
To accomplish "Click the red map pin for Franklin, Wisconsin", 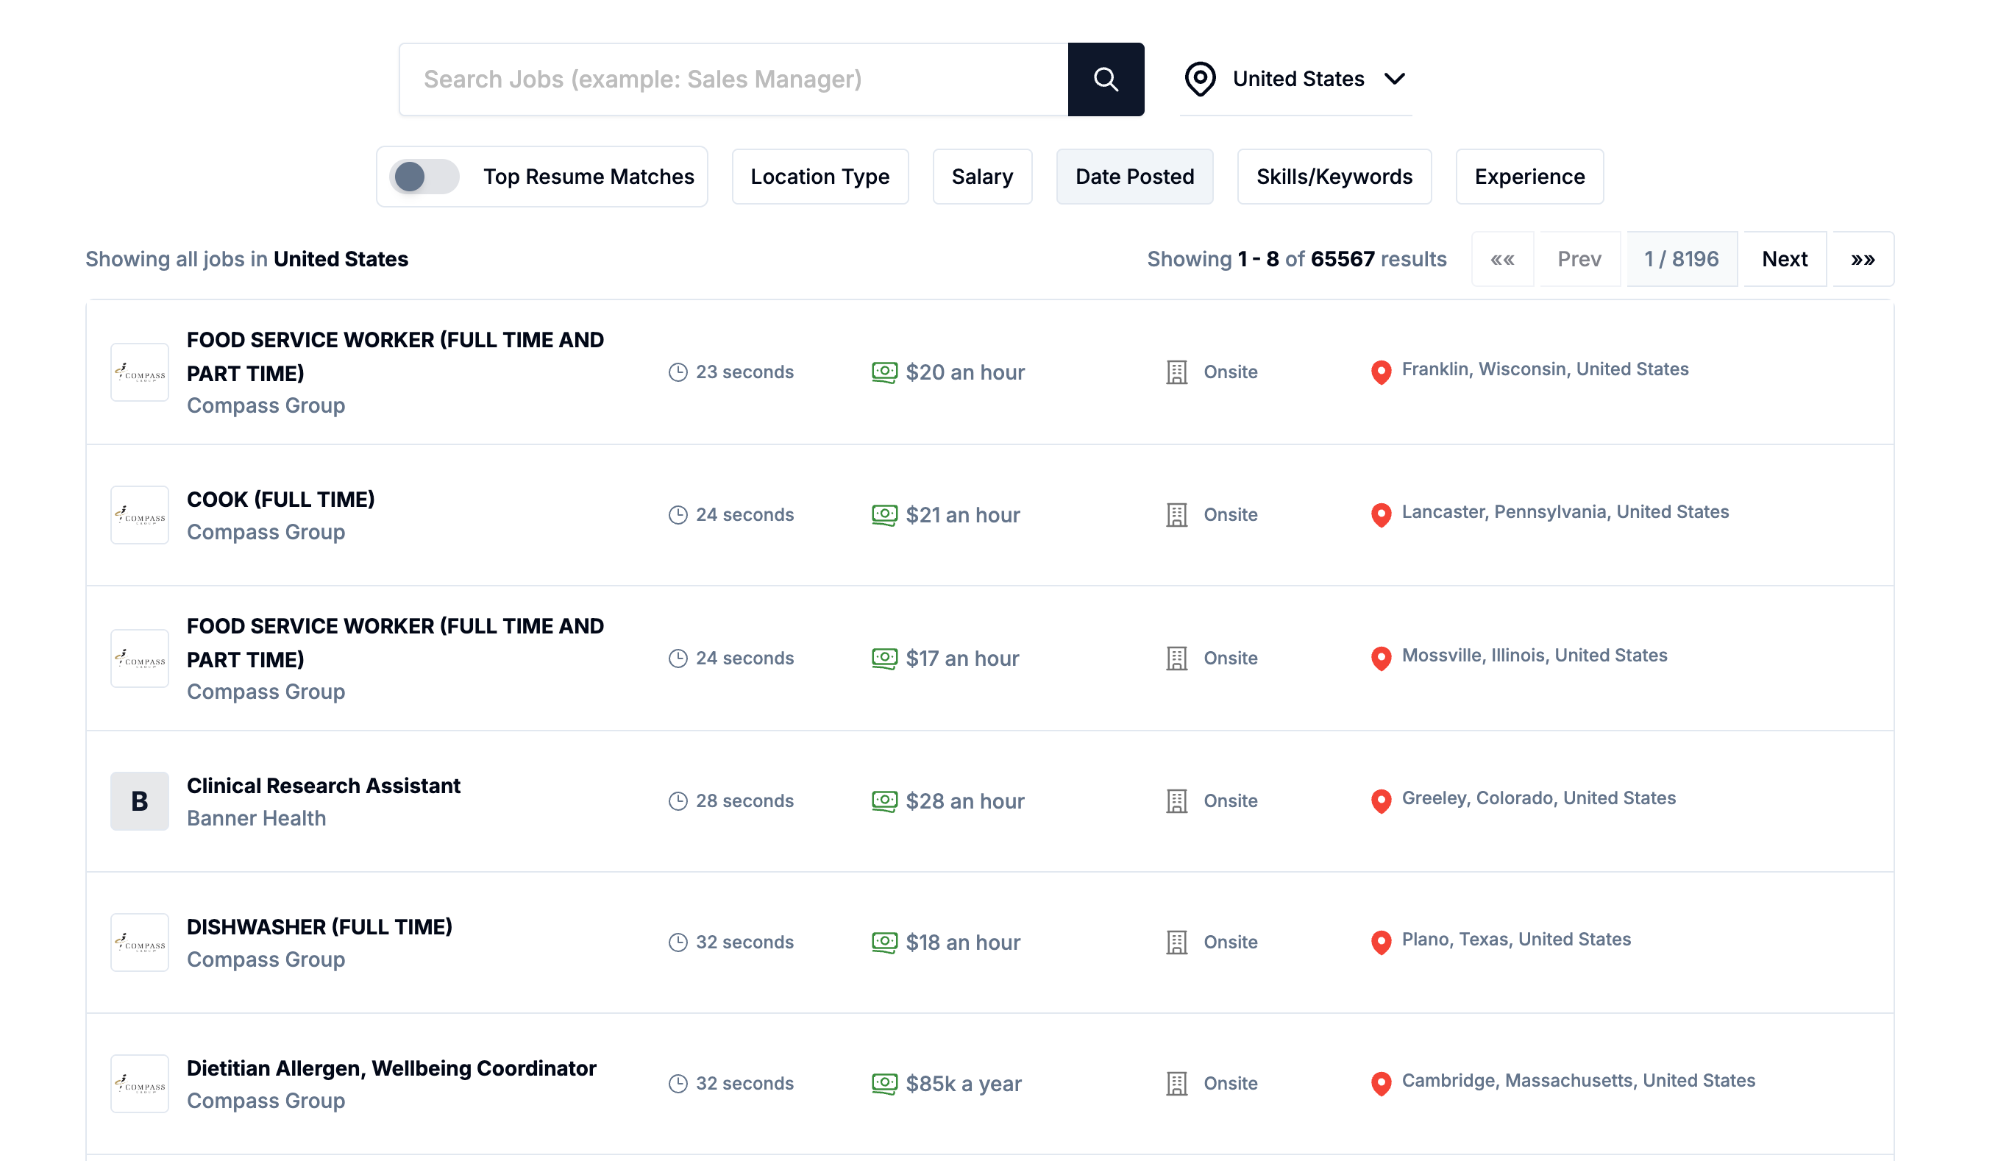I will coord(1381,373).
